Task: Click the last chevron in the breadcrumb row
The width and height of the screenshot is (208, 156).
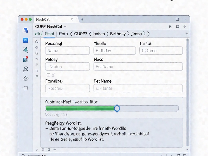Action: pos(148,34)
